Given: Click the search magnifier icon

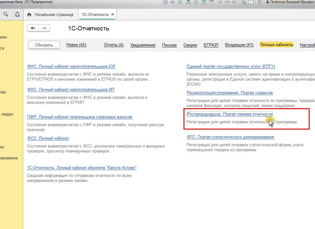Looking at the screenshot, I should (x=6, y=14).
